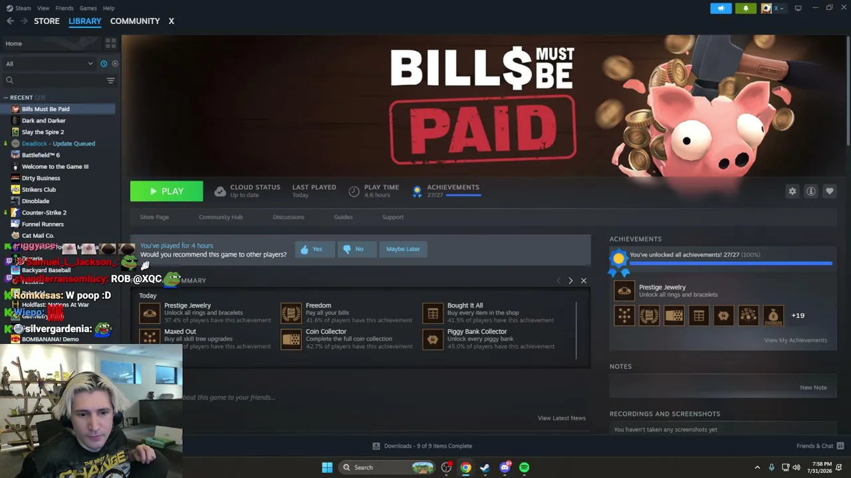Collapse the RECENT games category
Image resolution: width=851 pixels, height=478 pixels.
click(x=5, y=98)
